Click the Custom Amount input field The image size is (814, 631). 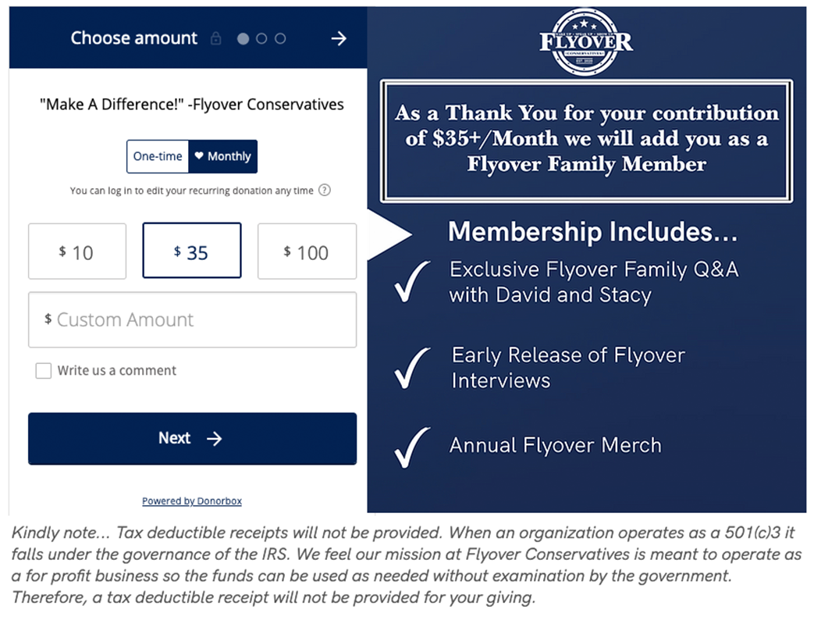point(192,319)
